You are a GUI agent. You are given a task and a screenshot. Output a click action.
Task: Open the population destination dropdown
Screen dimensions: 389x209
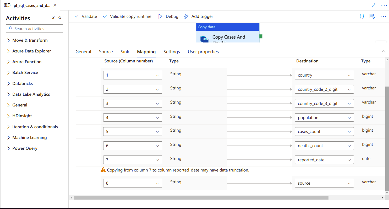point(324,118)
